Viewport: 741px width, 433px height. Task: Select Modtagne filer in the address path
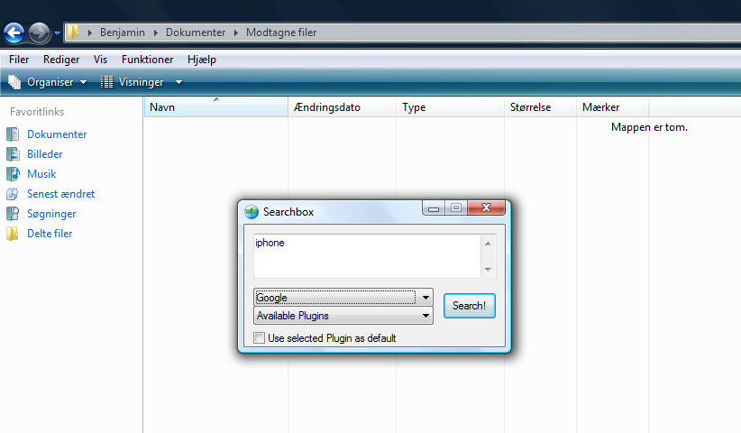[x=281, y=32]
